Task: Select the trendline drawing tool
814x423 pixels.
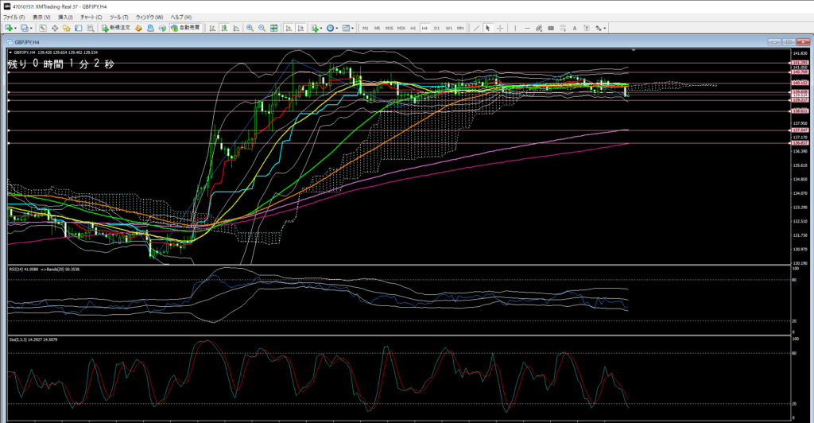Action: (x=476, y=28)
